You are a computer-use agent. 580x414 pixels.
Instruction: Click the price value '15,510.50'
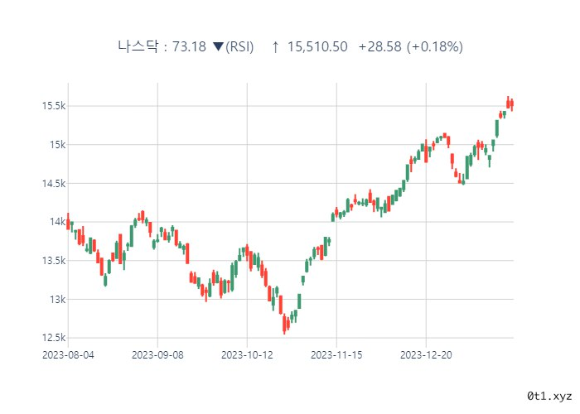tap(317, 46)
